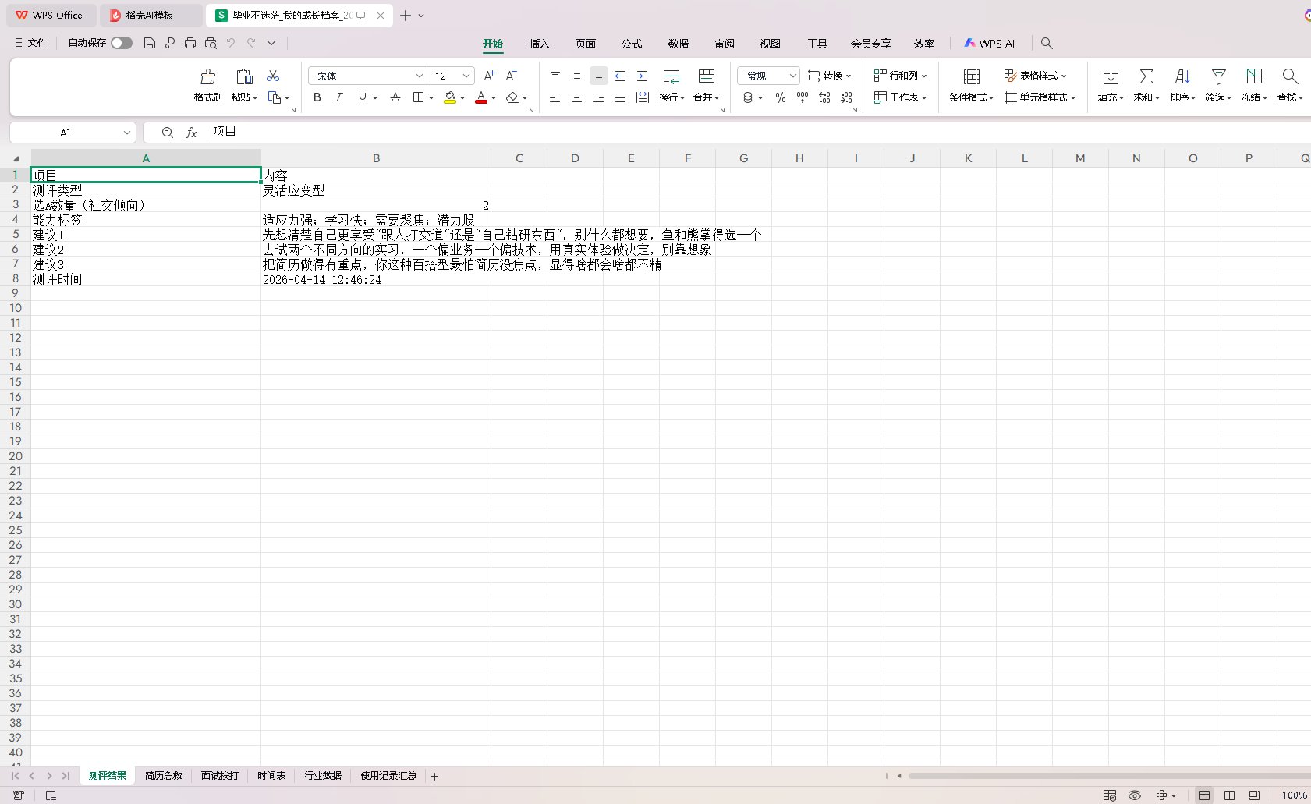Click the Cut scissors icon
The height and width of the screenshot is (804, 1311).
click(273, 76)
